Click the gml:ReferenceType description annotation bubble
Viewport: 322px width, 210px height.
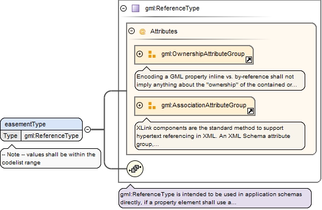[x=215, y=198]
